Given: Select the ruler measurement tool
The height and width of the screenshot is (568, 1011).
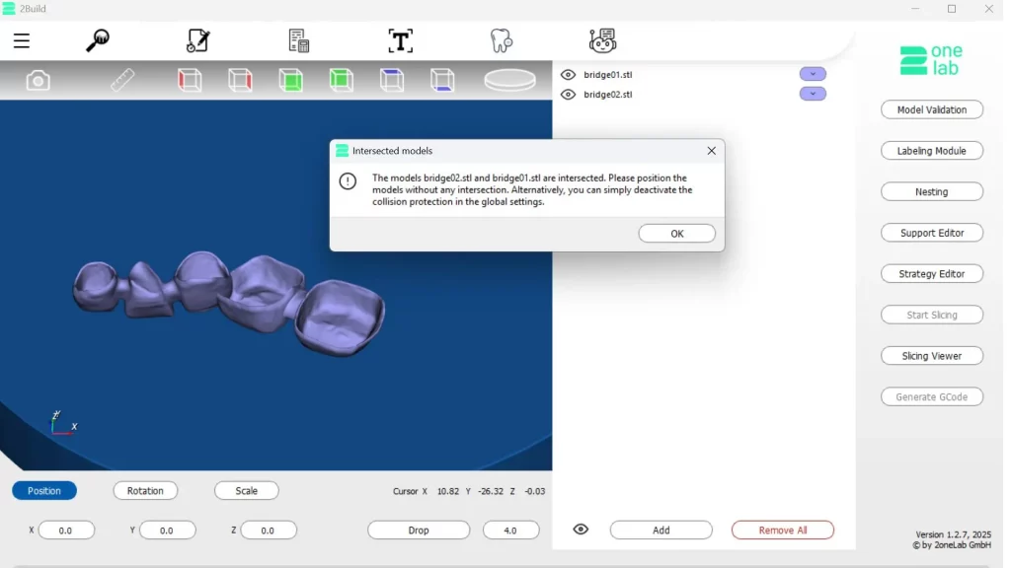Looking at the screenshot, I should (121, 81).
